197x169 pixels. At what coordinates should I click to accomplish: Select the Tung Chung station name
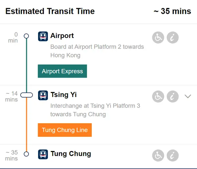(71, 154)
